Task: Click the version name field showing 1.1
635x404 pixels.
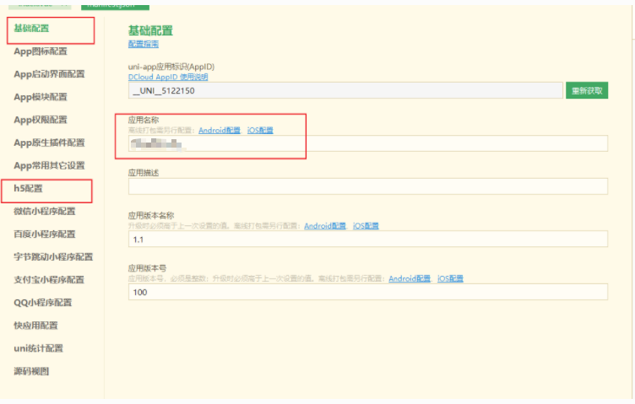Action: point(368,239)
